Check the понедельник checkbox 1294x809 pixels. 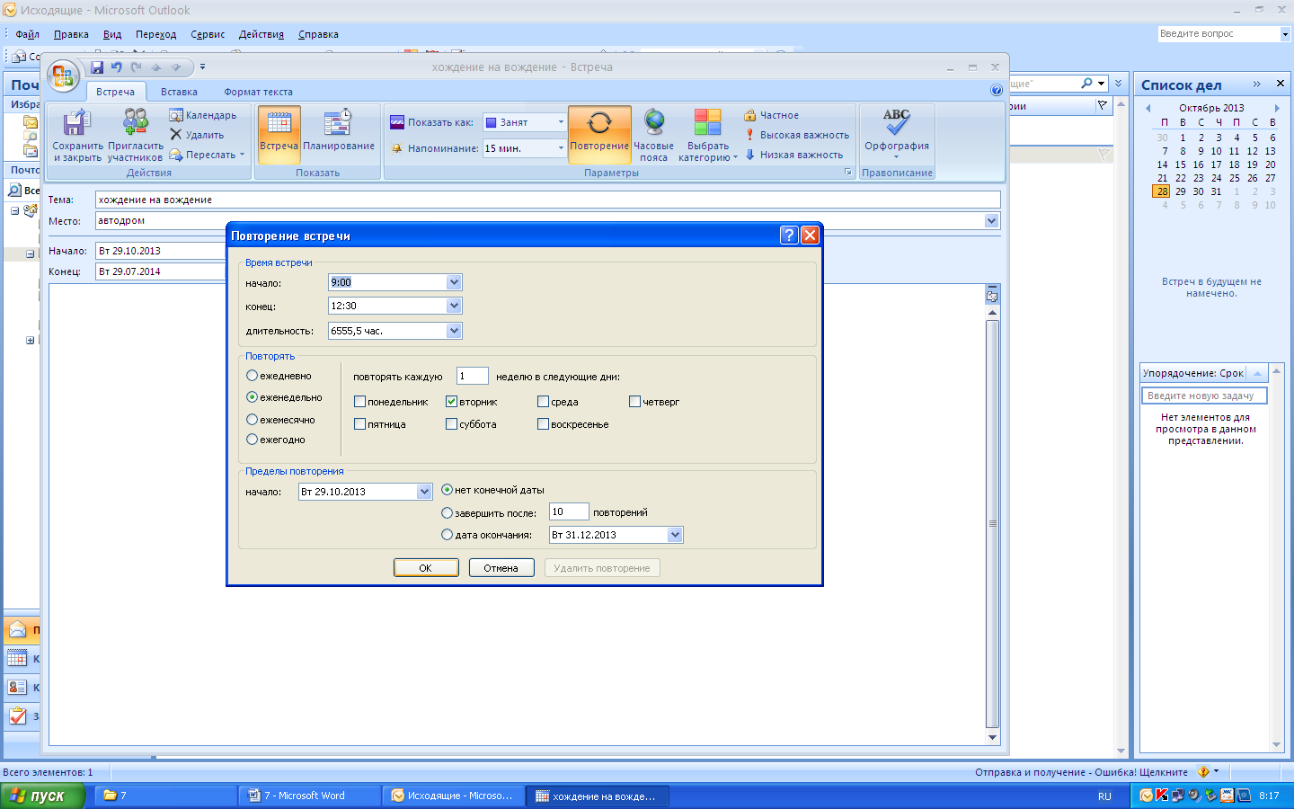[x=359, y=402]
